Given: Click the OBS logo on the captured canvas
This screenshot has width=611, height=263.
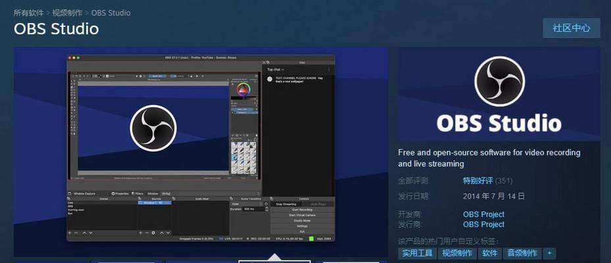Looking at the screenshot, I should click(x=153, y=128).
